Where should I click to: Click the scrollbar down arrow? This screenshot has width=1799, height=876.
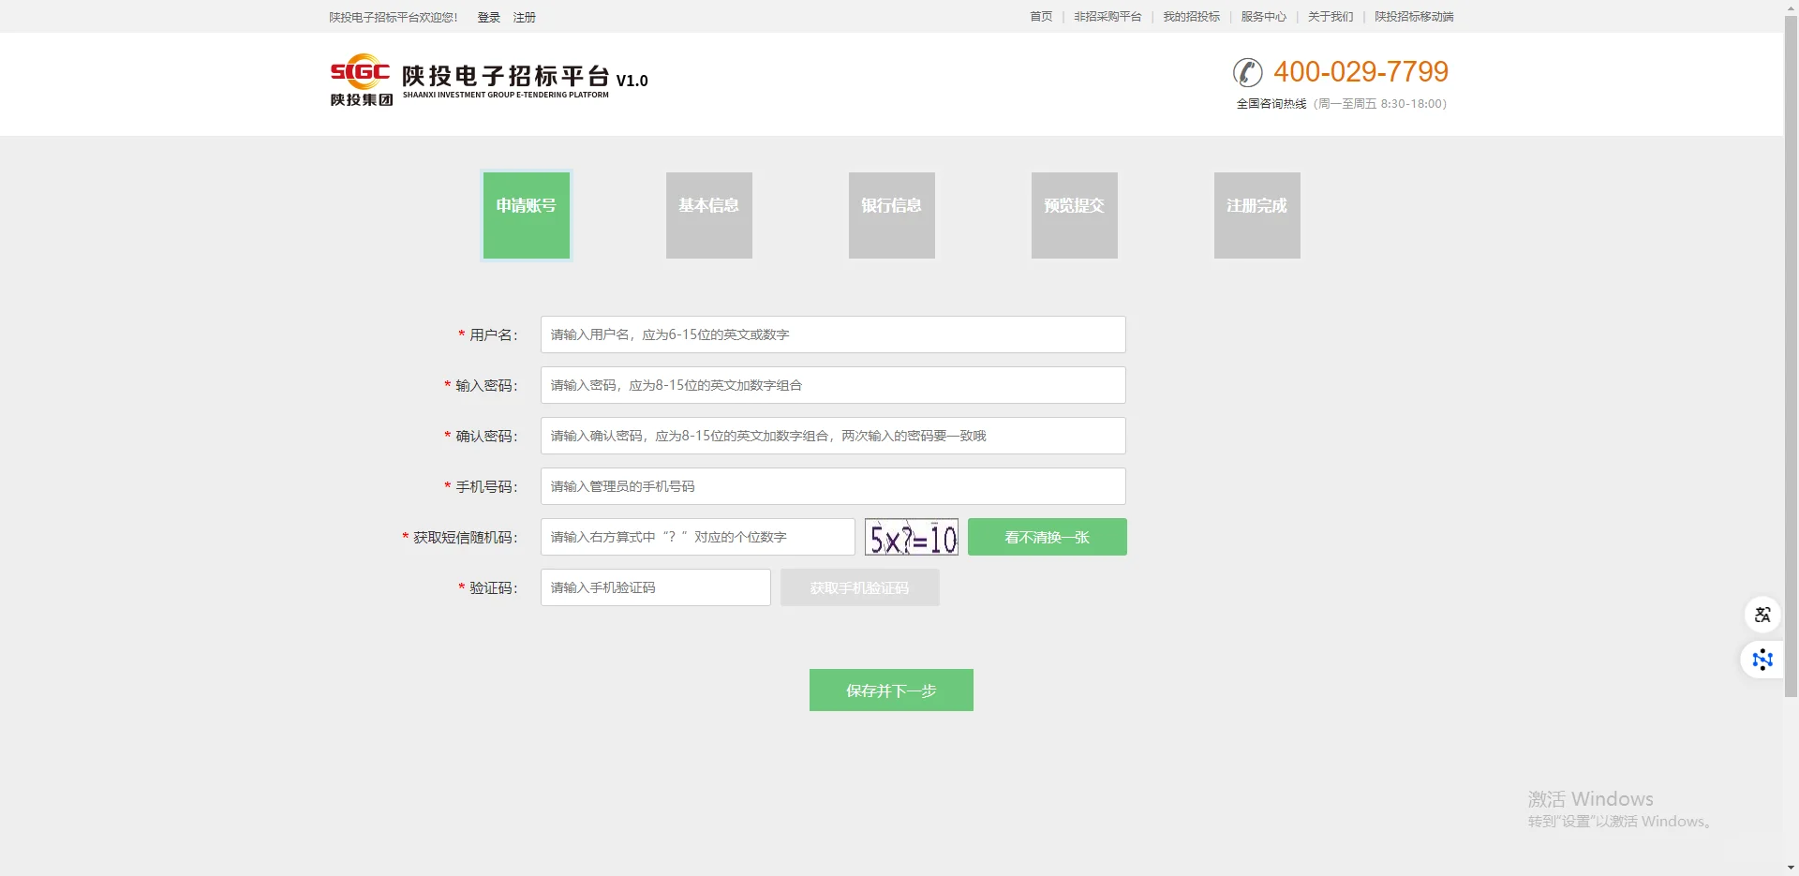pyautogui.click(x=1792, y=868)
